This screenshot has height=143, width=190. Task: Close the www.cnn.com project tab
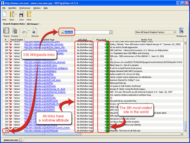pos(20,140)
